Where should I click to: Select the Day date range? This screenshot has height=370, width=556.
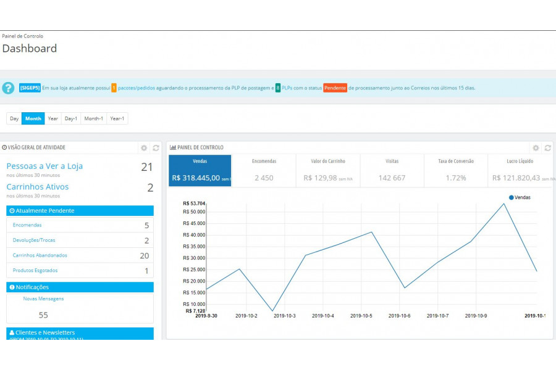point(14,118)
